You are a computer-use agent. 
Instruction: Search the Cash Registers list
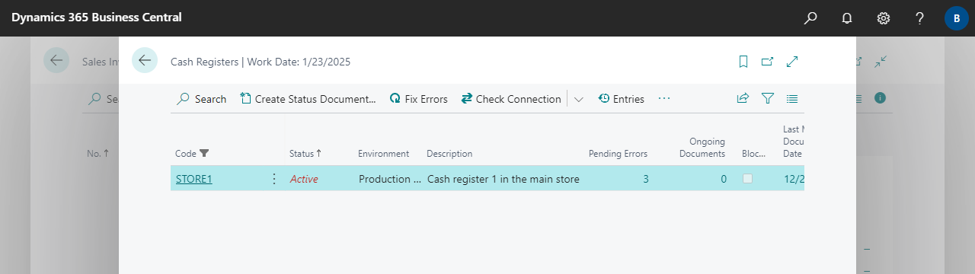(202, 99)
